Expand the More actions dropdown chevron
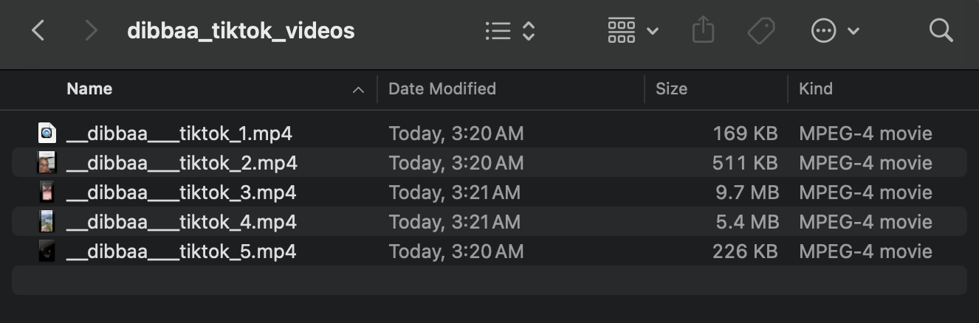Screen dimensions: 979x323 [853, 31]
